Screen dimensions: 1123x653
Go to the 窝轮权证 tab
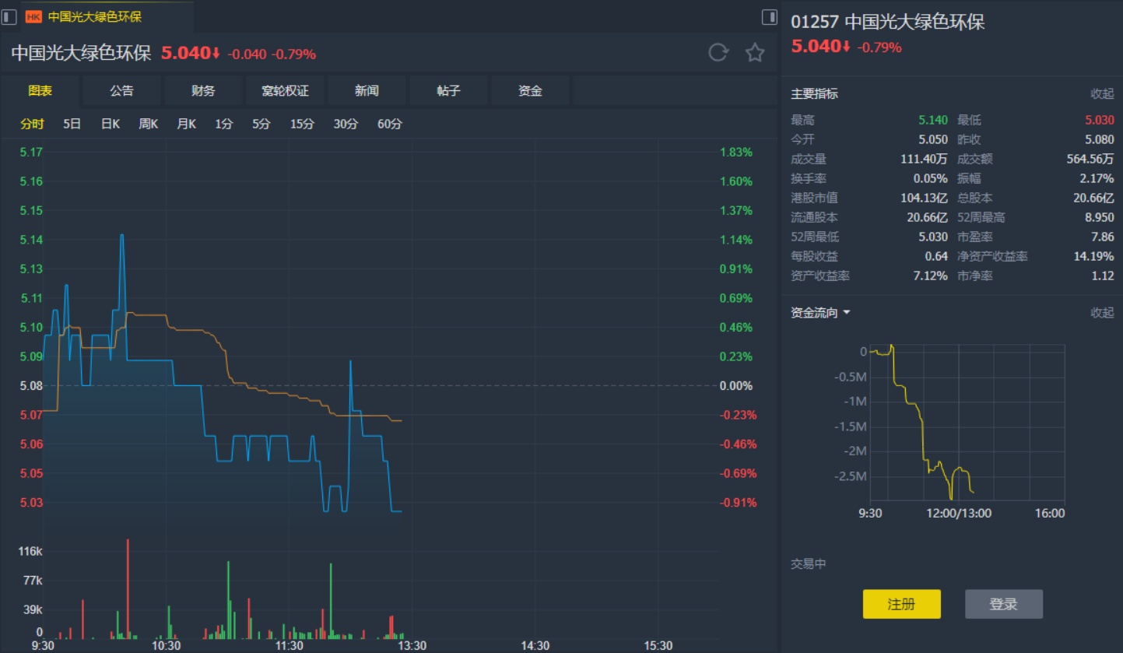point(285,91)
